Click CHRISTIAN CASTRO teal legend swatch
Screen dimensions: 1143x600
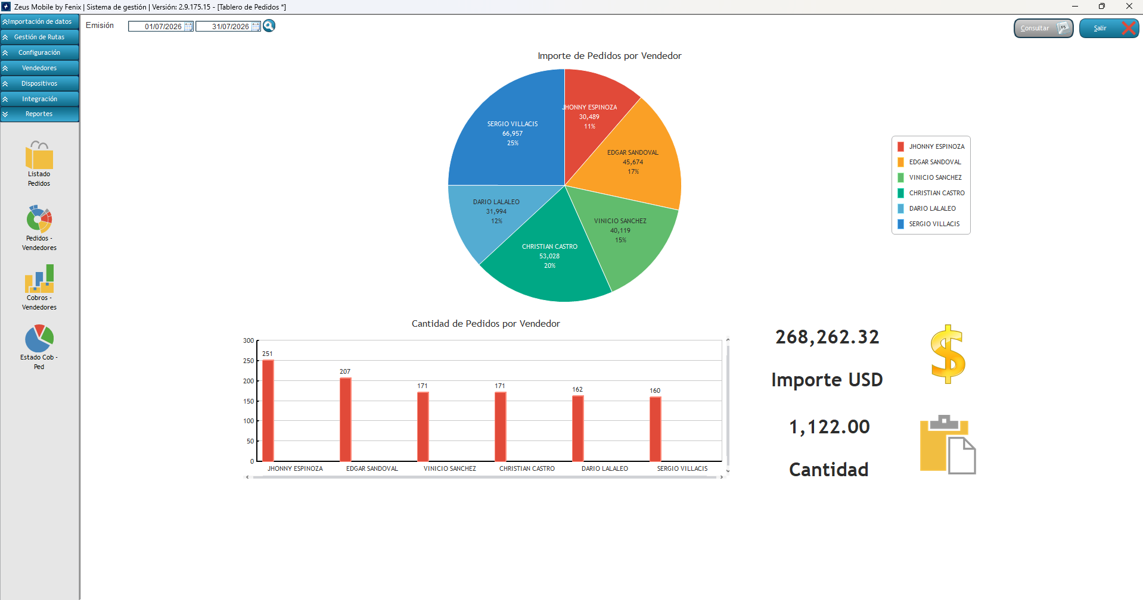(x=900, y=193)
